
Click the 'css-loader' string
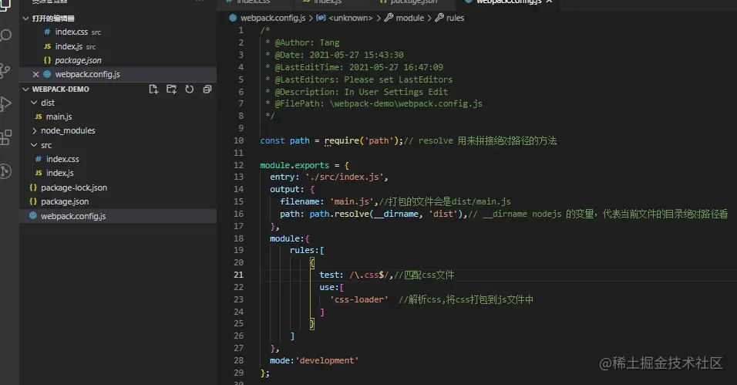pyautogui.click(x=359, y=300)
